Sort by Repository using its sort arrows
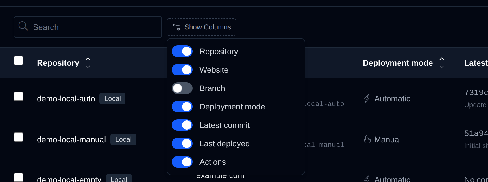 click(88, 63)
